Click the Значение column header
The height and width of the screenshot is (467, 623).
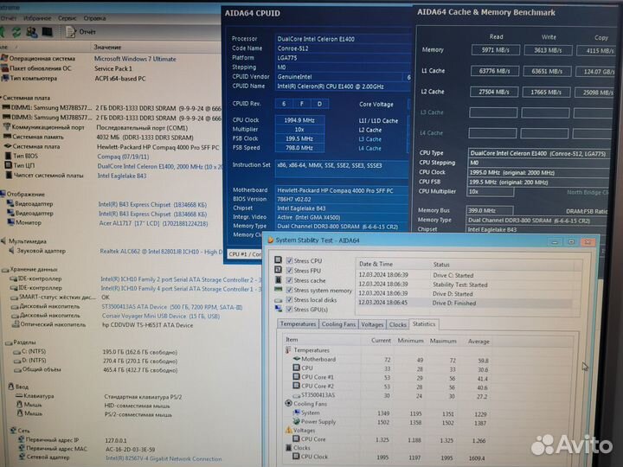(108, 47)
